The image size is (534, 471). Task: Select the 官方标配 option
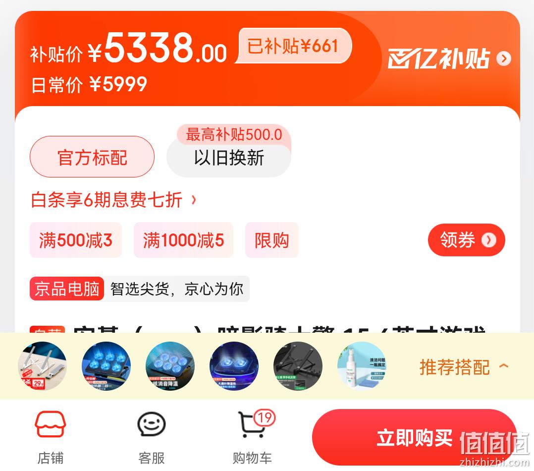92,157
